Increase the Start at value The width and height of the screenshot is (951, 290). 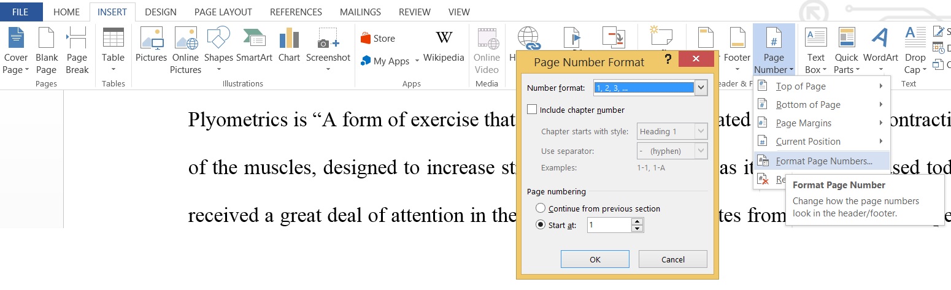point(637,221)
